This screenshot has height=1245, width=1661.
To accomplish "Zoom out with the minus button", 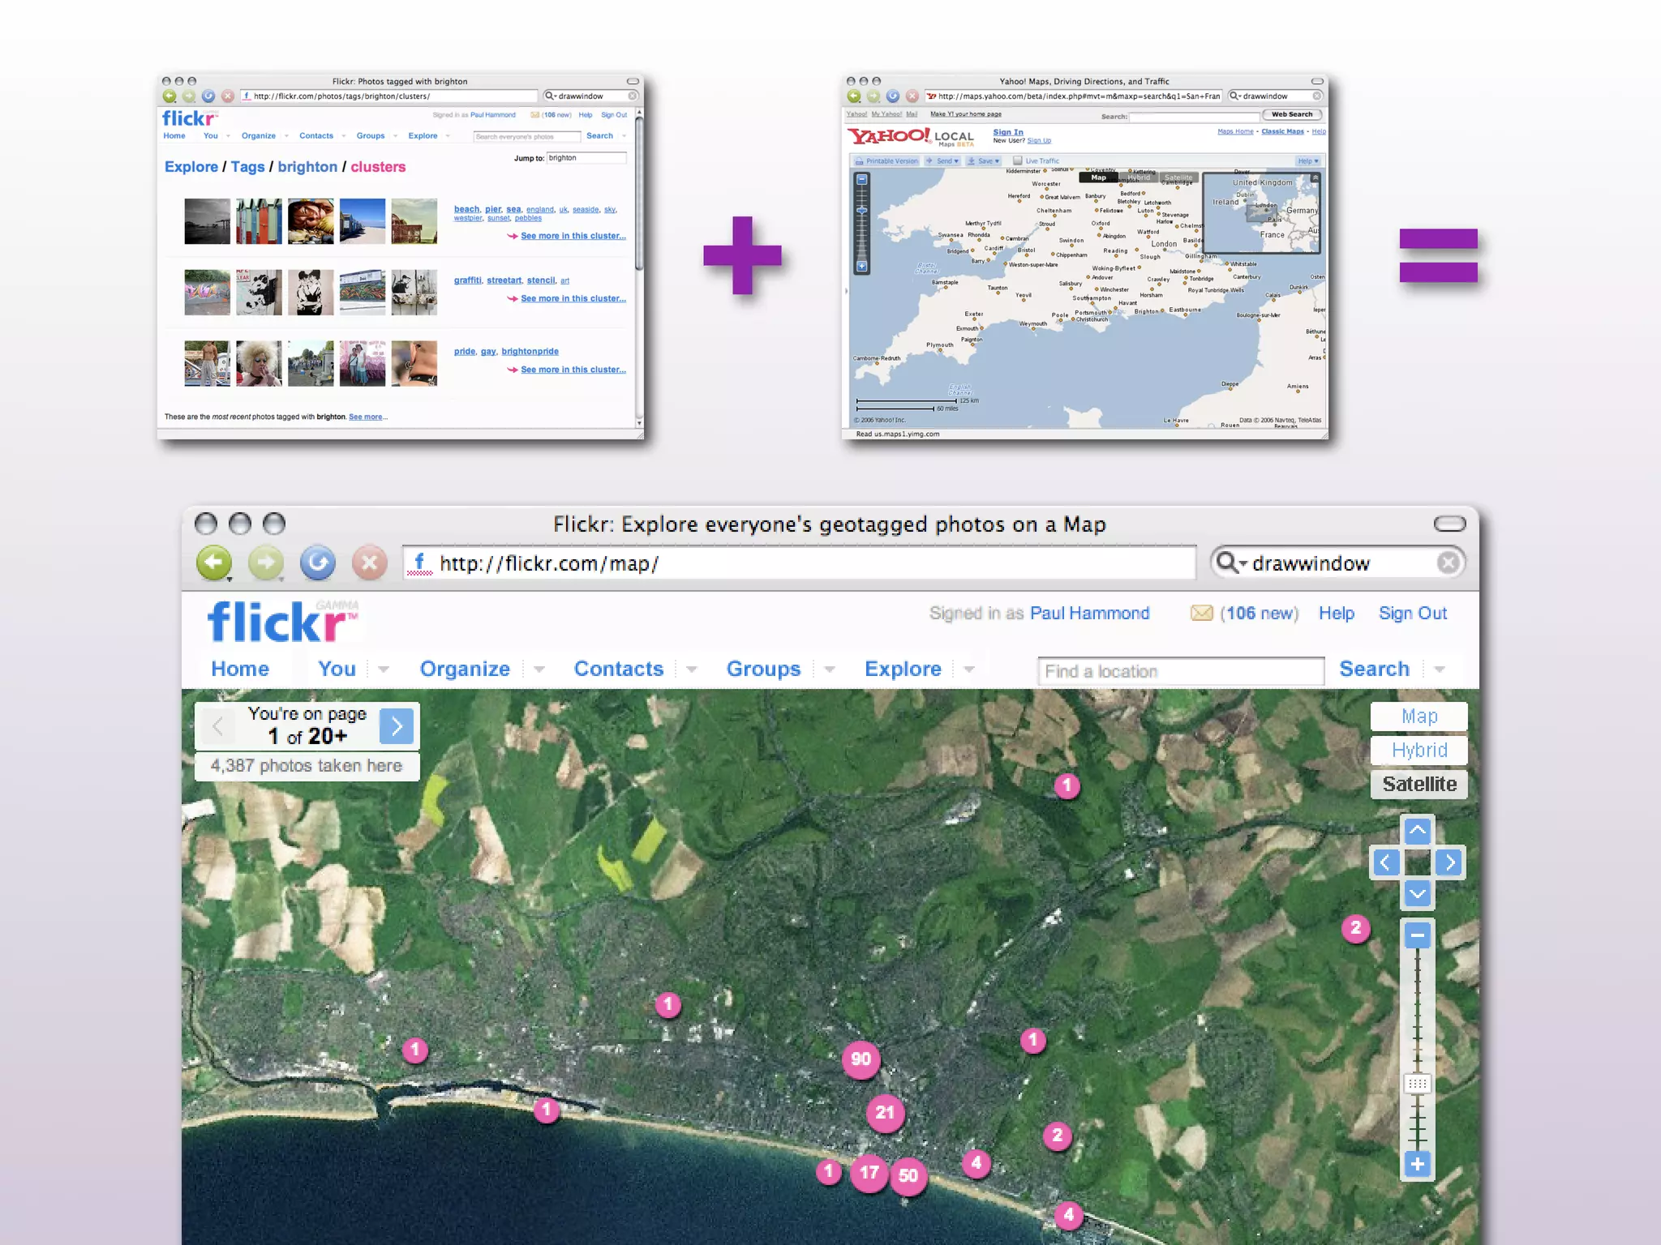I will click(x=1417, y=935).
